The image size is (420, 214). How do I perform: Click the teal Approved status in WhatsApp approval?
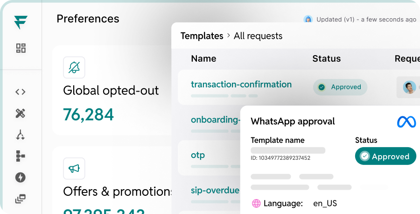pyautogui.click(x=386, y=156)
